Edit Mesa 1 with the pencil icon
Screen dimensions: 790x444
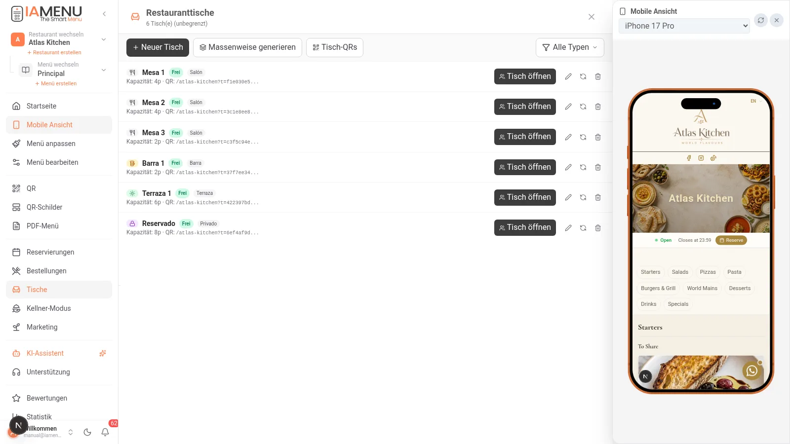[568, 76]
